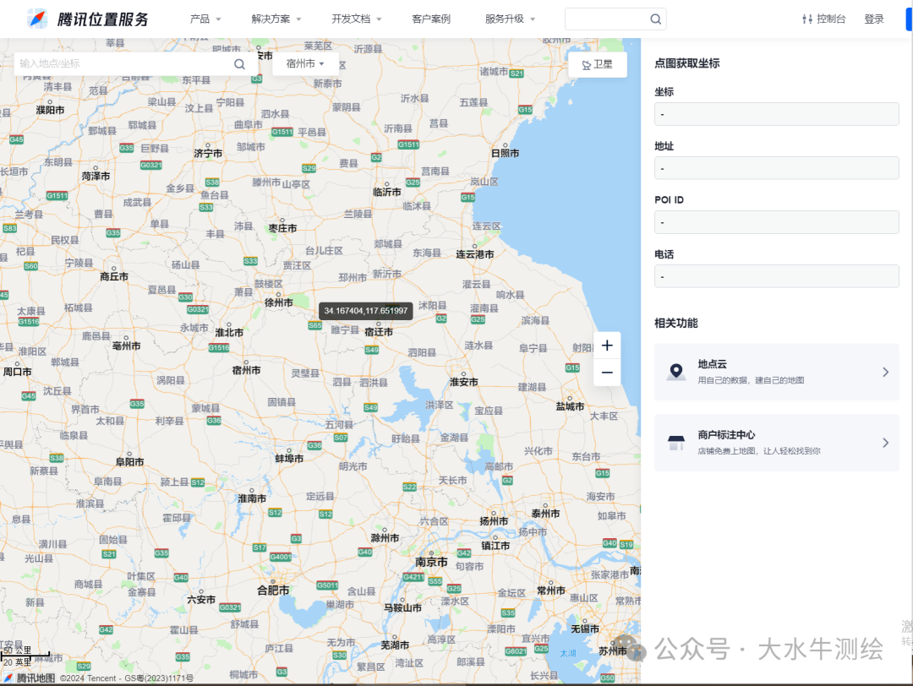This screenshot has height=686, width=913.
Task: Click 阜阳市 label on the map
Action: pos(129,462)
